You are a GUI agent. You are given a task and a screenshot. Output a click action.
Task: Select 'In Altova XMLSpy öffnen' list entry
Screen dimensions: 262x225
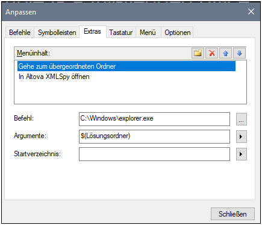pos(126,77)
